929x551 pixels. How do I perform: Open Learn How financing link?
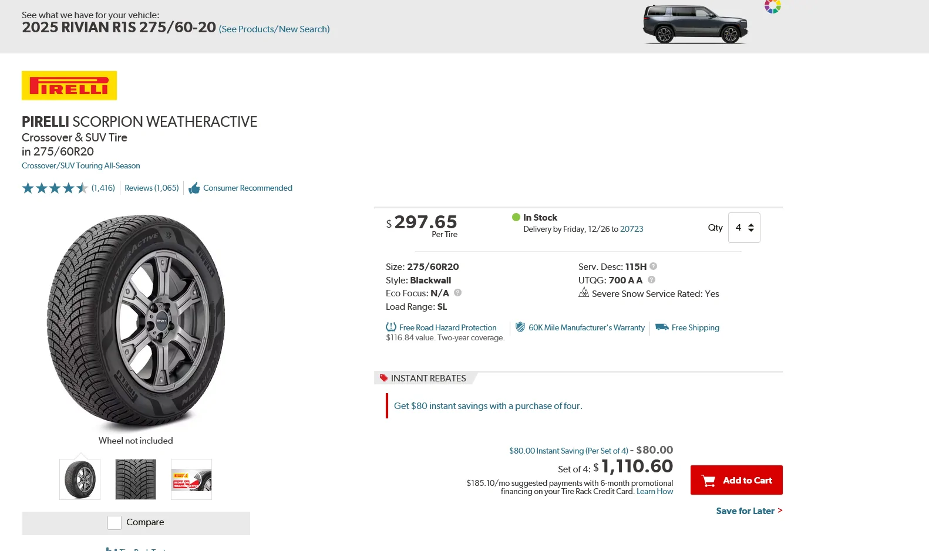point(655,491)
